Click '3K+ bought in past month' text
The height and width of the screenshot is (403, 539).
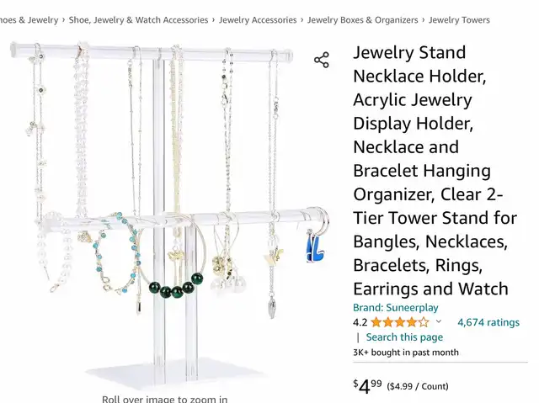point(406,353)
